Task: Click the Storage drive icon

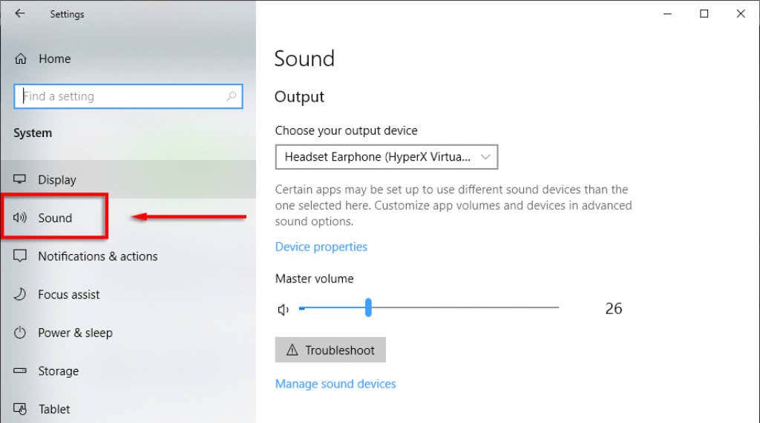Action: tap(21, 371)
